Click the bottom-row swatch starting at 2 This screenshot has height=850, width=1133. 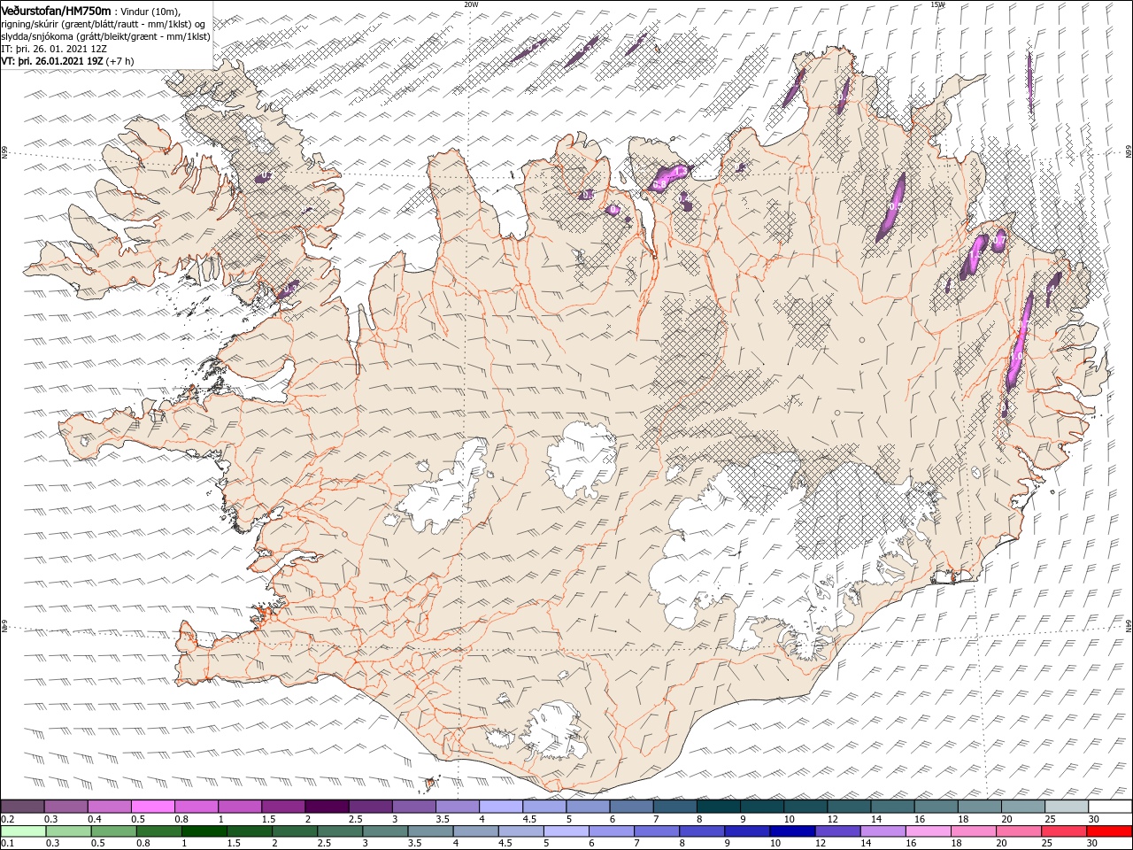click(x=294, y=831)
